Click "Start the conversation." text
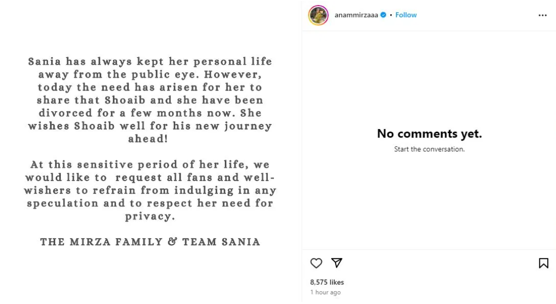The image size is (556, 304). point(429,149)
